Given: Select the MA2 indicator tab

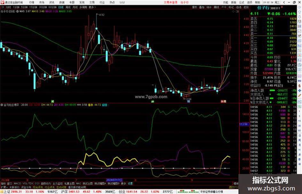Looking at the screenshot, I should coord(79,183).
